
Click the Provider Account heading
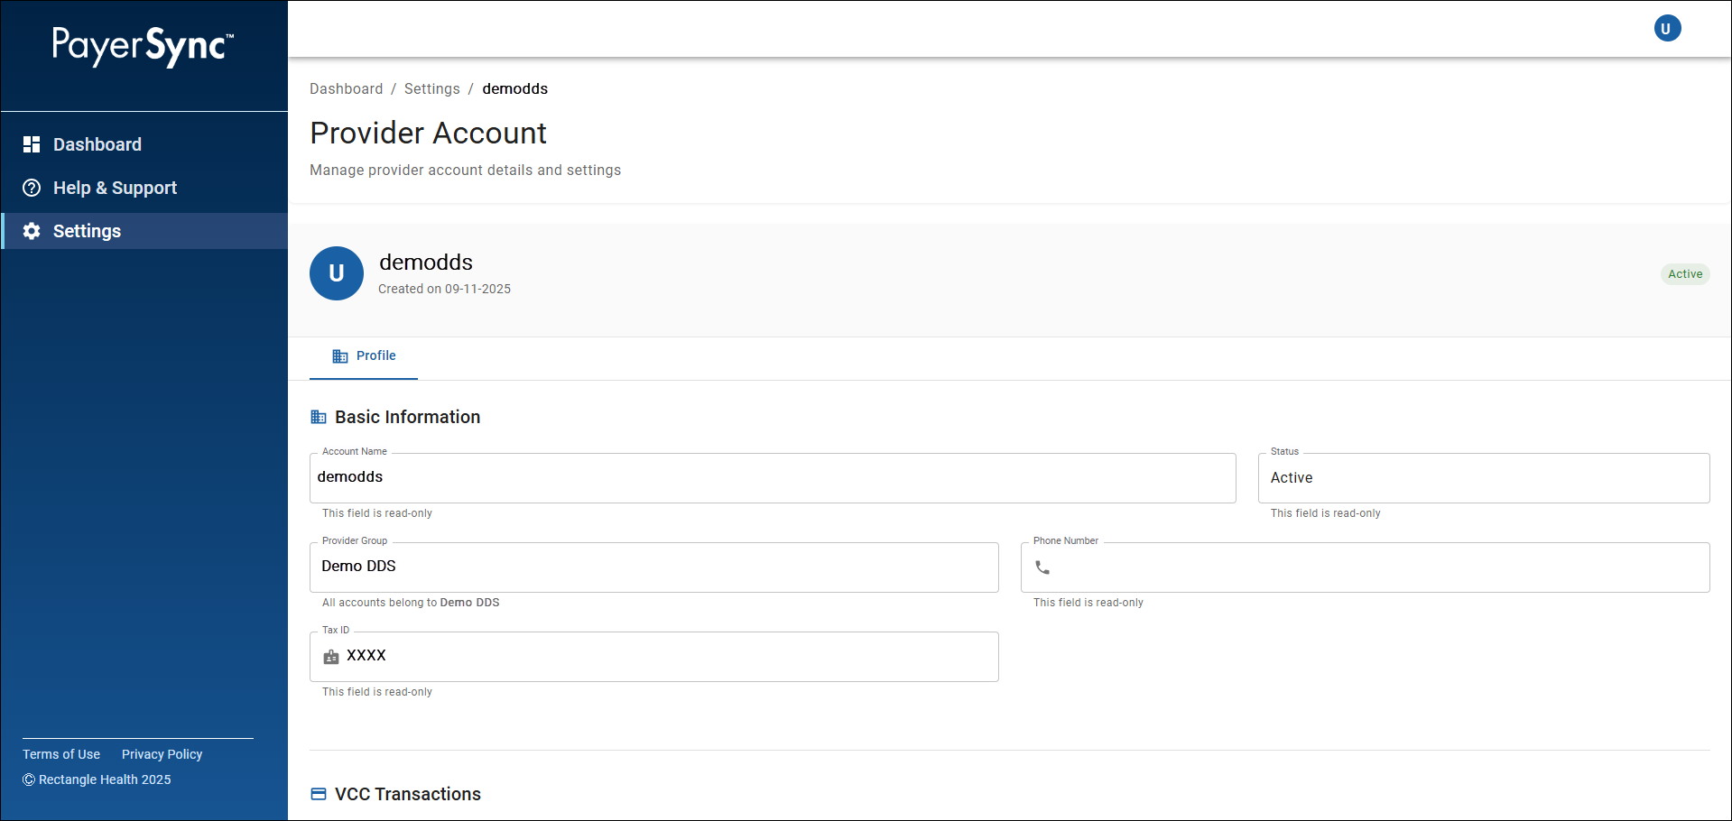pyautogui.click(x=429, y=134)
